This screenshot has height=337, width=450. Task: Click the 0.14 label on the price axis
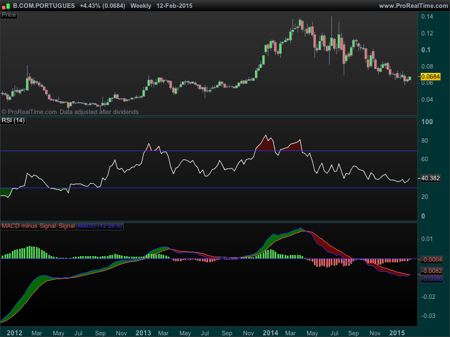pyautogui.click(x=427, y=17)
